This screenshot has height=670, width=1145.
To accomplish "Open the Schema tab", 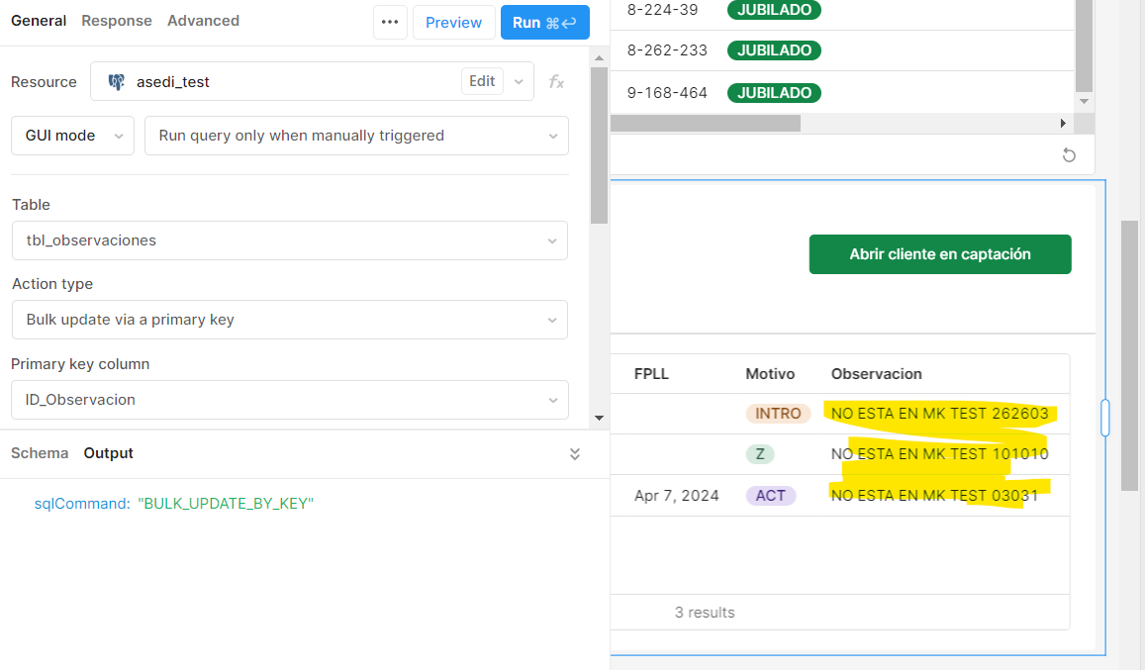I will pyautogui.click(x=40, y=453).
